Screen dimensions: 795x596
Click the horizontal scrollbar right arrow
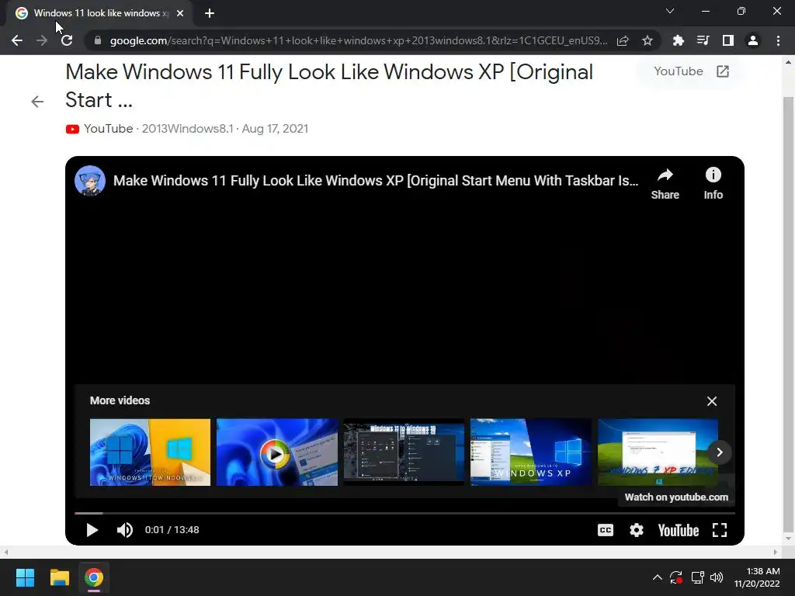click(x=776, y=552)
